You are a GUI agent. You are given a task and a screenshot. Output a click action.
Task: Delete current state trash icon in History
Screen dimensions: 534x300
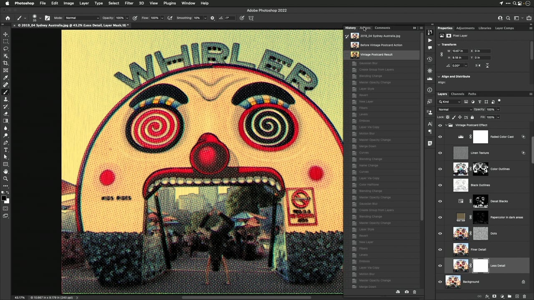(414, 292)
